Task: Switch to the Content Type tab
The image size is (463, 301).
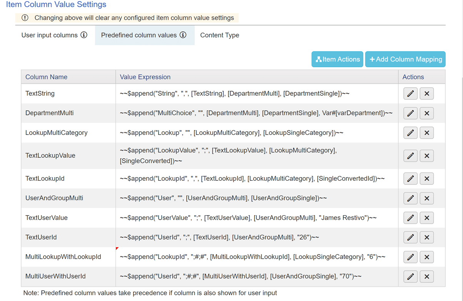Action: pos(219,35)
